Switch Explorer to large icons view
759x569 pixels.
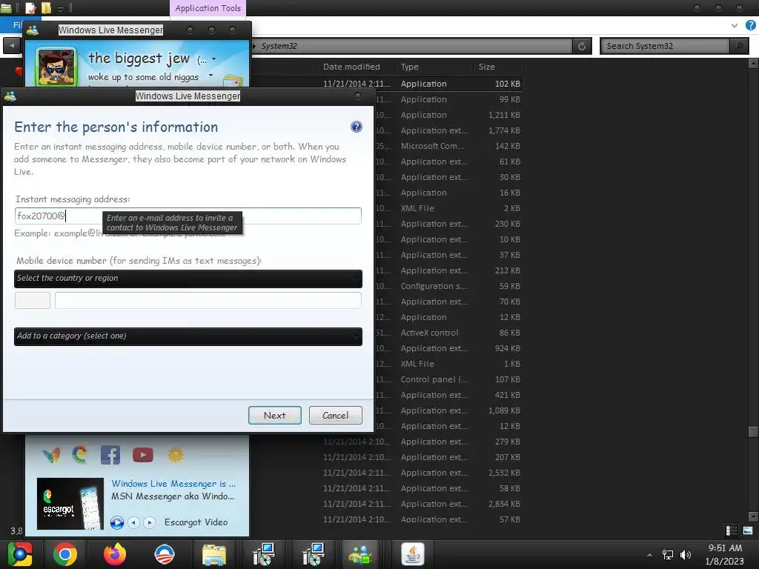point(748,530)
